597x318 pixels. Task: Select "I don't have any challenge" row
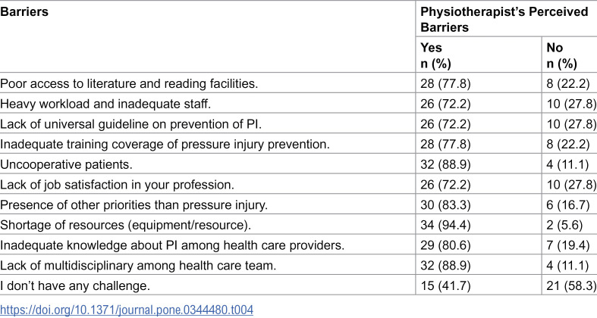pyautogui.click(x=75, y=285)
